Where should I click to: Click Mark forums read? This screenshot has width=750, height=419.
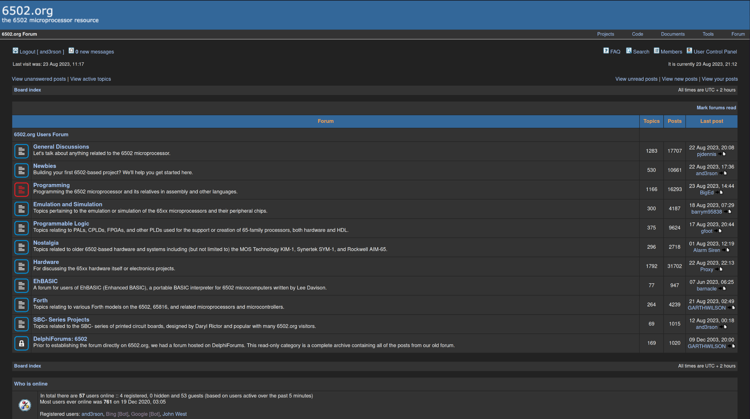point(716,108)
